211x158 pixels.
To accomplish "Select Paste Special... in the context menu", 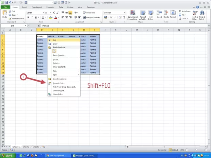I will (59, 55).
